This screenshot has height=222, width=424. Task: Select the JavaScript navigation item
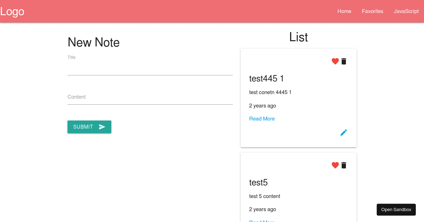[x=406, y=11]
